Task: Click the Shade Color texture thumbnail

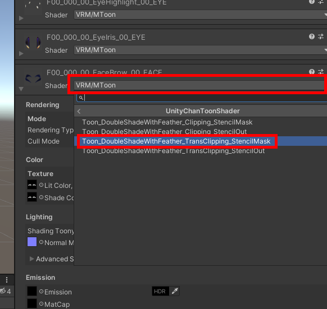Action: tap(32, 197)
